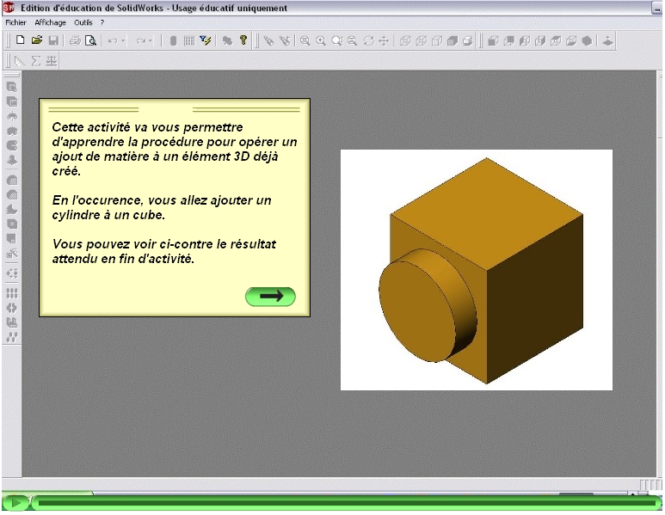Click the Save floppy disk icon

tap(52, 40)
